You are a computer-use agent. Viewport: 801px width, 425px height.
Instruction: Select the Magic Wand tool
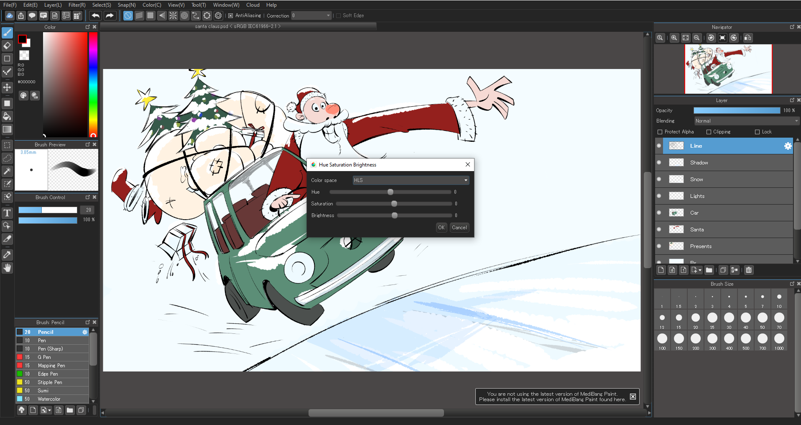[x=7, y=171]
